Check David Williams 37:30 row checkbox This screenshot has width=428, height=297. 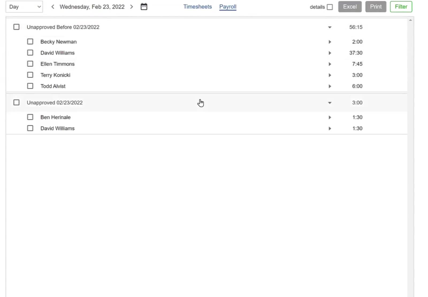(30, 53)
